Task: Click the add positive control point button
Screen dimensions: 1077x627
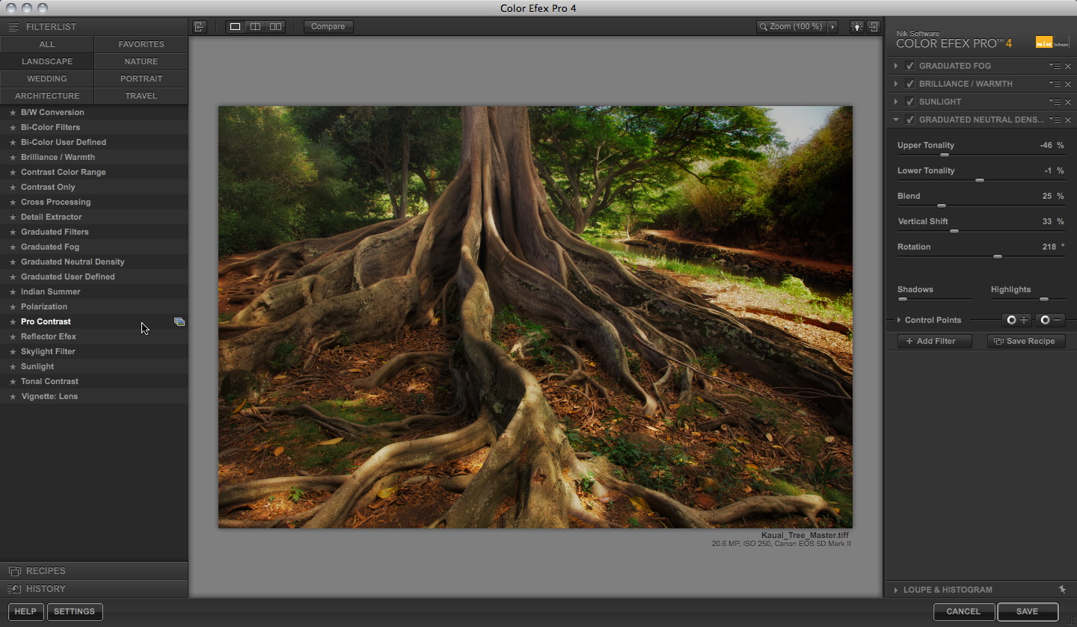Action: pos(1016,320)
